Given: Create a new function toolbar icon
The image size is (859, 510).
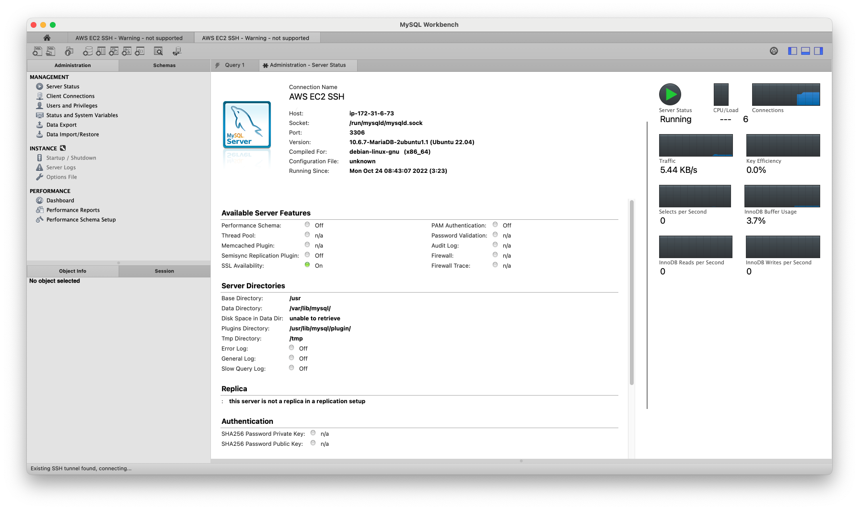Looking at the screenshot, I should [x=139, y=51].
